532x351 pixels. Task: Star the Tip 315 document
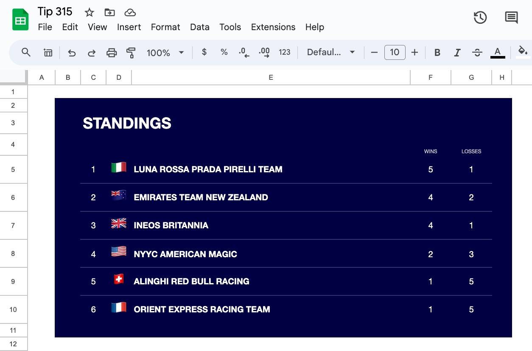point(89,13)
